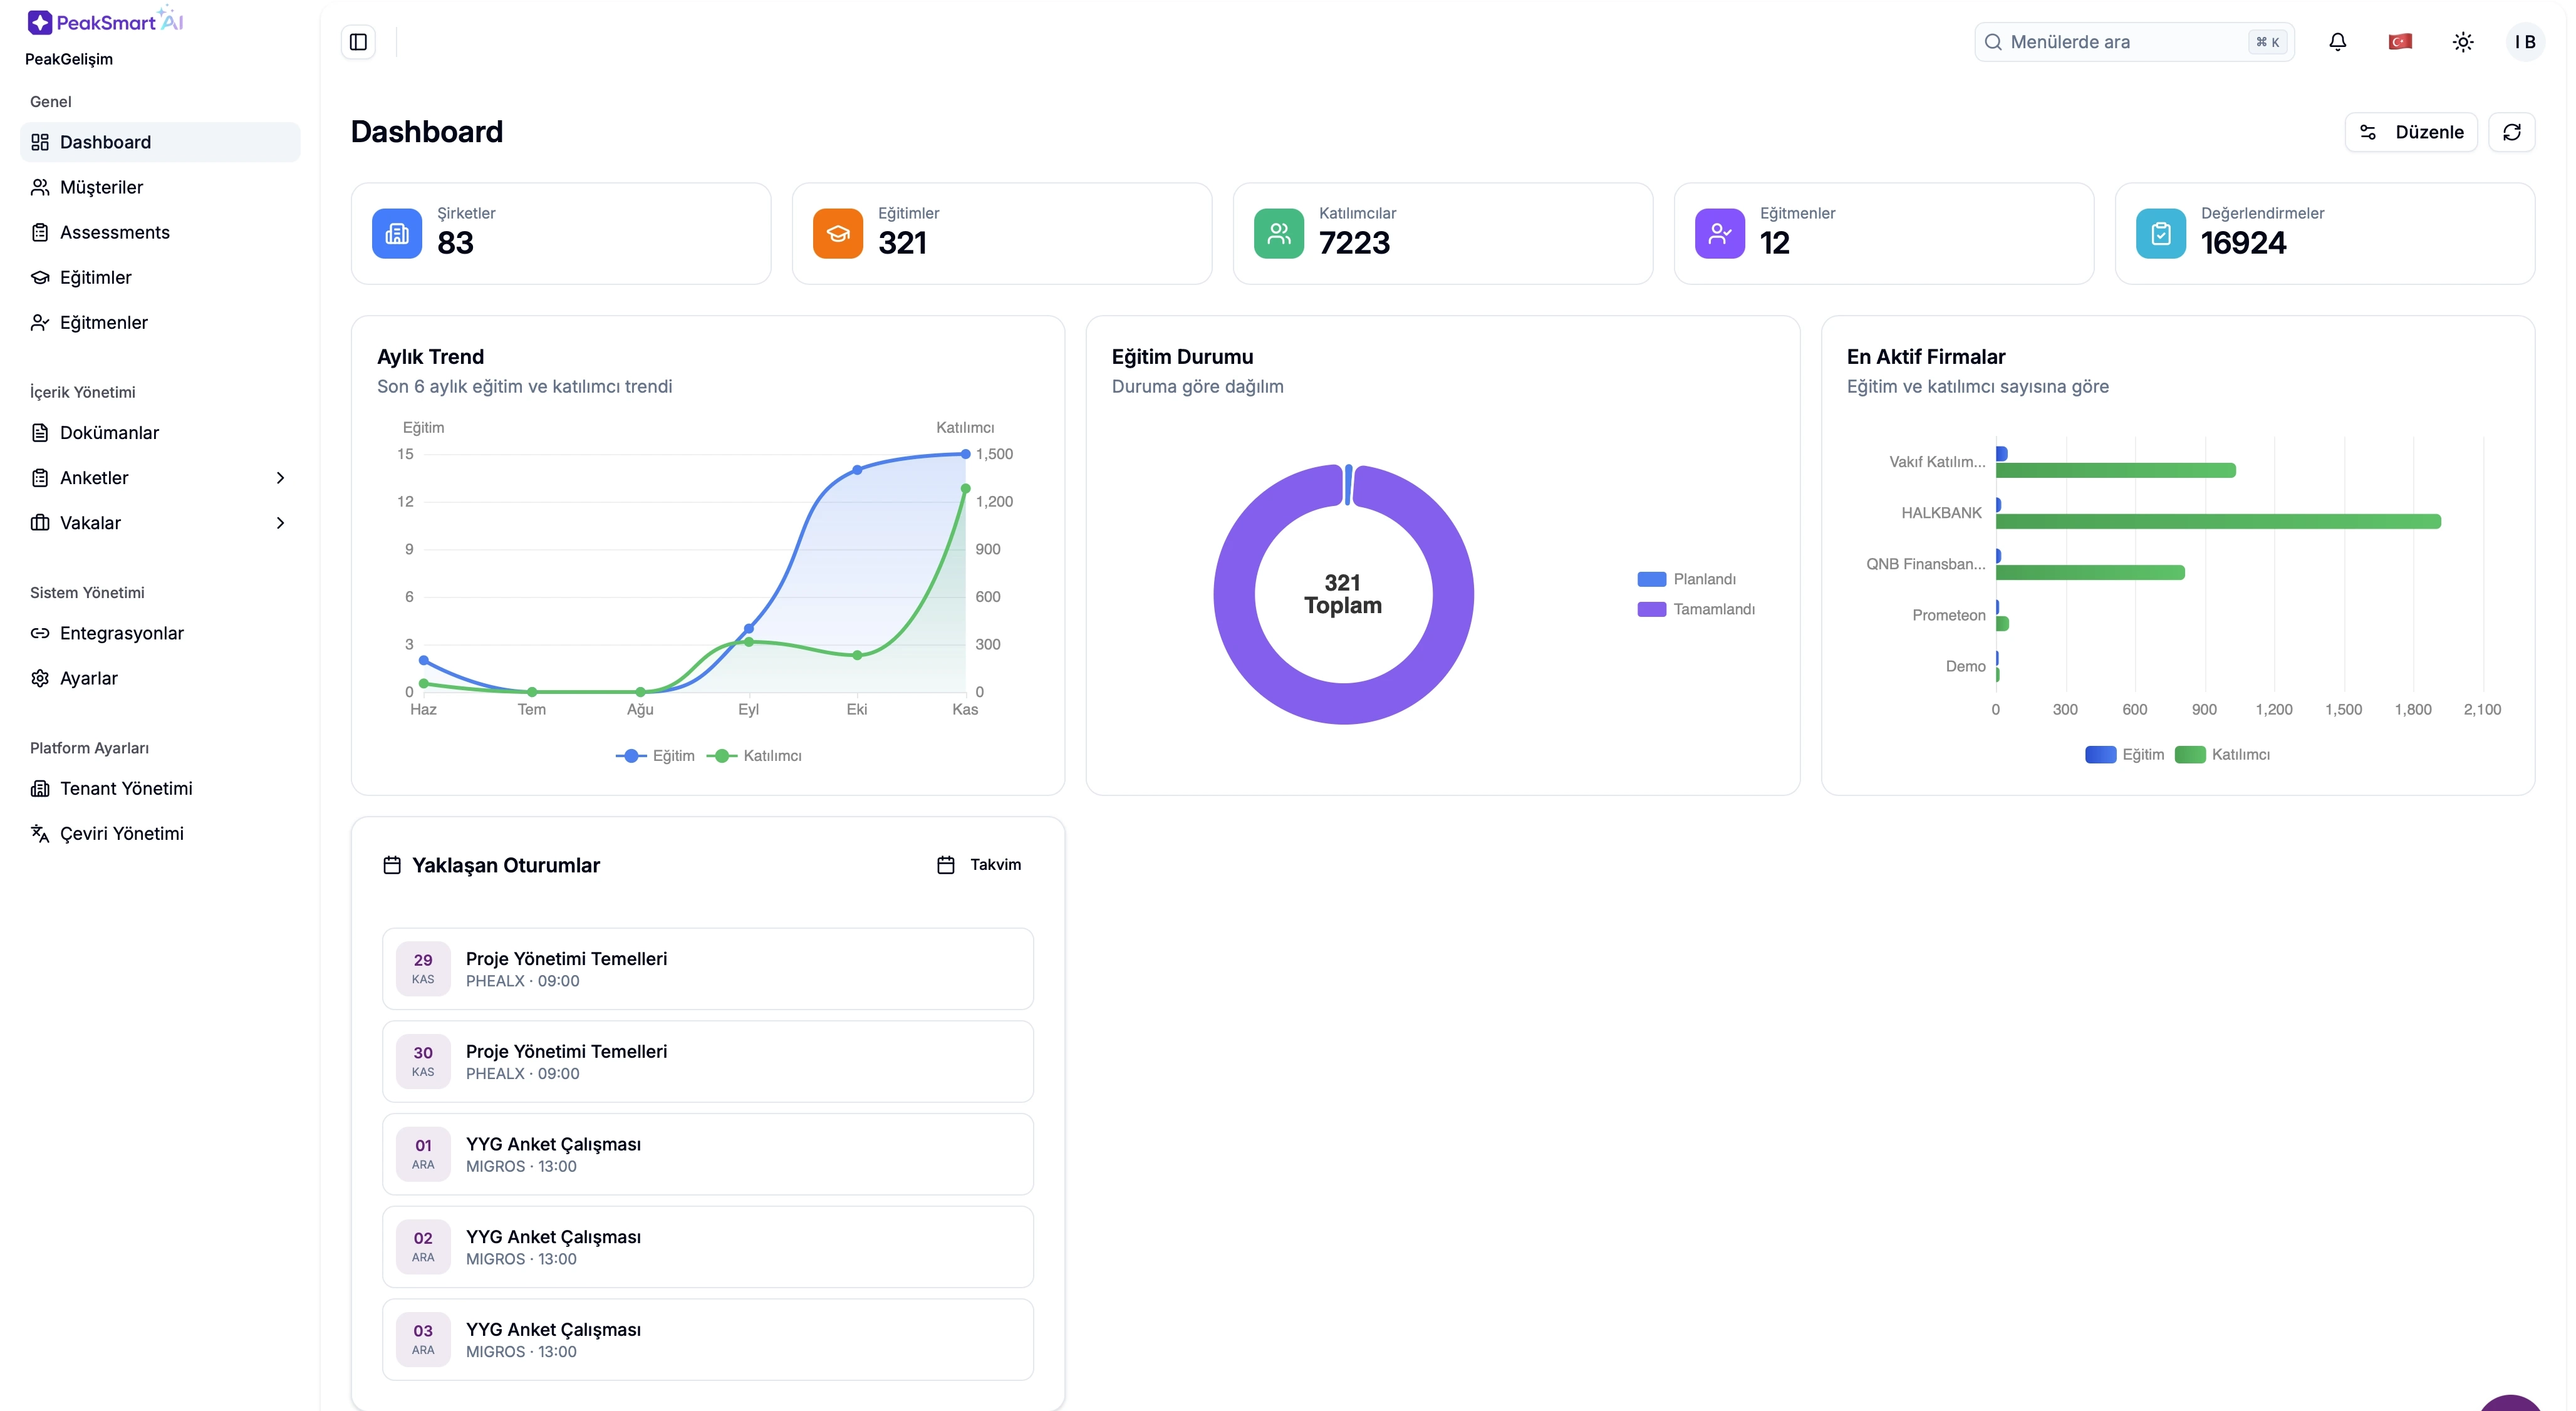Expand the Anketler submenu chevron
This screenshot has width=2576, height=1411.
point(280,478)
